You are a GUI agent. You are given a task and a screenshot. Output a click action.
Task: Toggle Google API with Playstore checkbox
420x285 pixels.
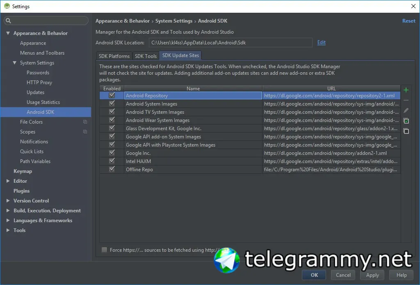point(112,145)
